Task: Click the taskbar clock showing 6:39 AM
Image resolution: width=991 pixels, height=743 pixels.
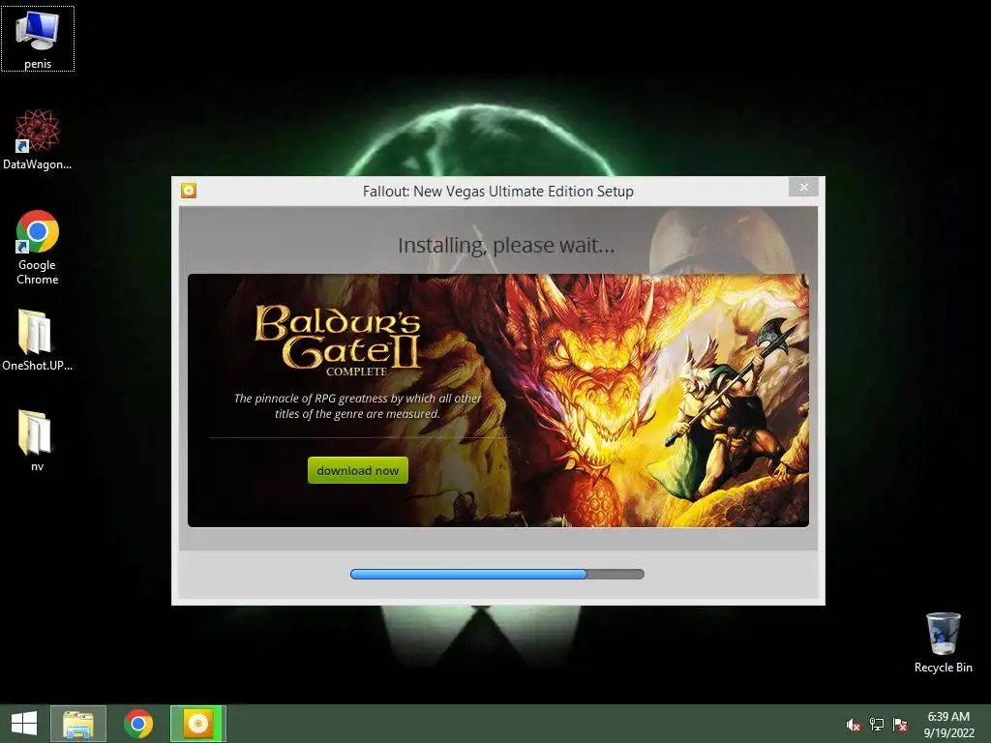Action: point(948,724)
